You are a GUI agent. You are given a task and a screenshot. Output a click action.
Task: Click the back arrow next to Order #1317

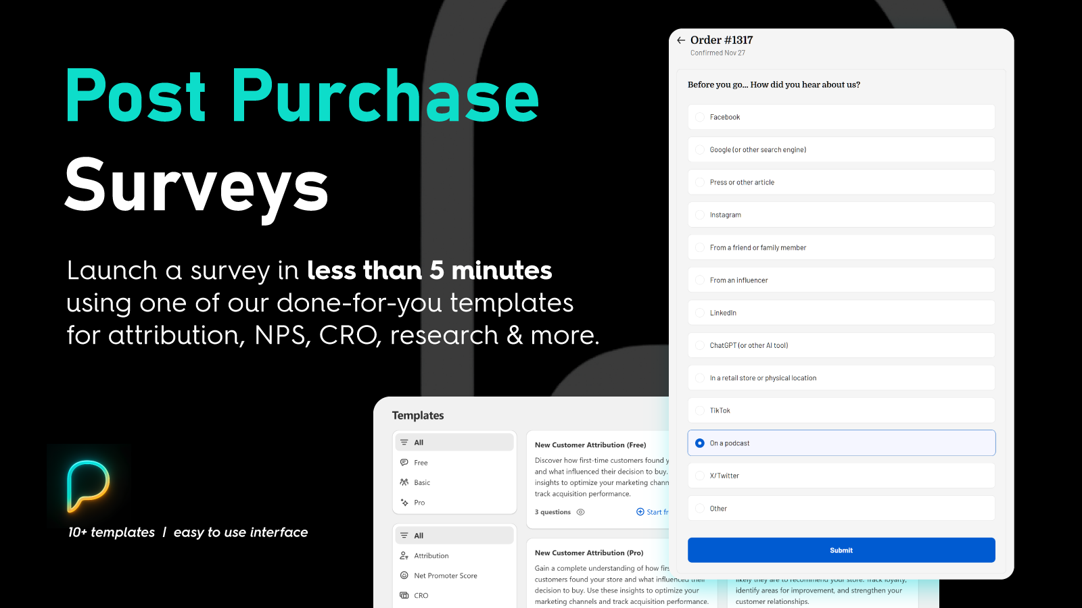[681, 40]
